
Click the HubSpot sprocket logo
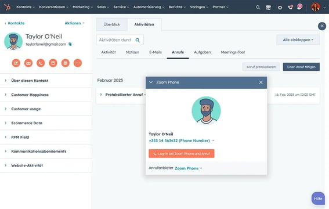(x=8, y=7)
